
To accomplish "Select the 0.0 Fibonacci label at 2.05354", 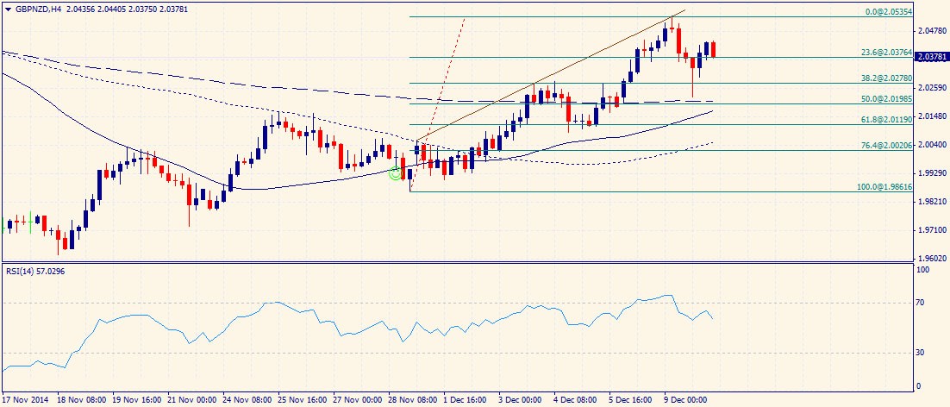I will click(888, 12).
